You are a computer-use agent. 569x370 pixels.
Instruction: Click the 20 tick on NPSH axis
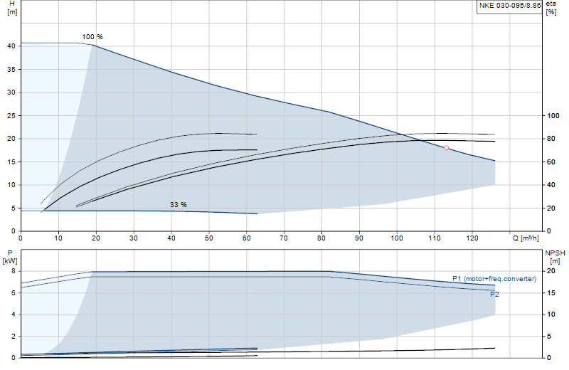point(551,271)
